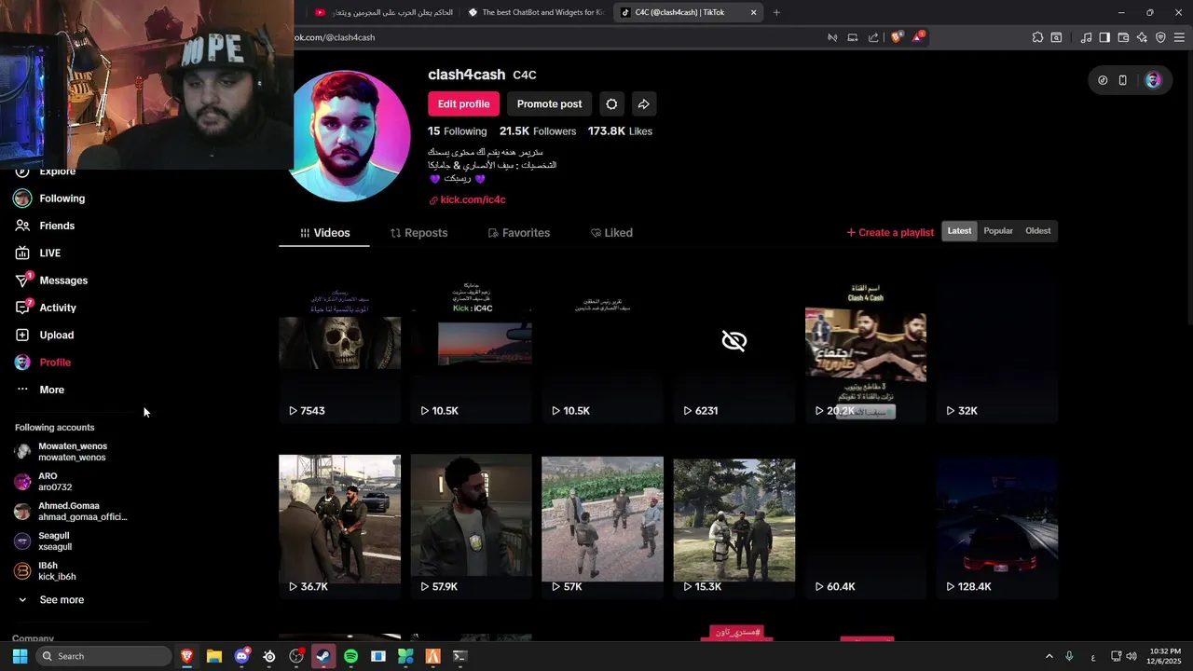This screenshot has width=1193, height=671.
Task: Open the 15 Following list
Action: point(457,131)
